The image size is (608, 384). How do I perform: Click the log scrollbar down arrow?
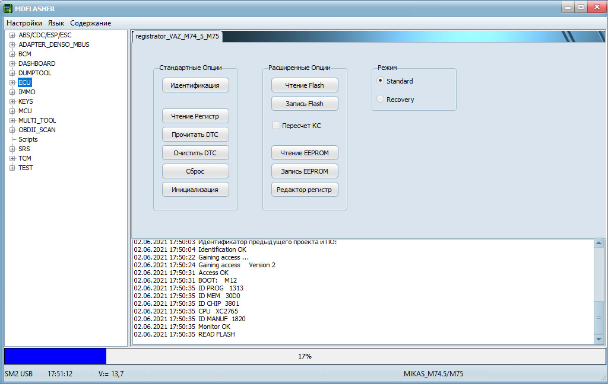(598, 339)
